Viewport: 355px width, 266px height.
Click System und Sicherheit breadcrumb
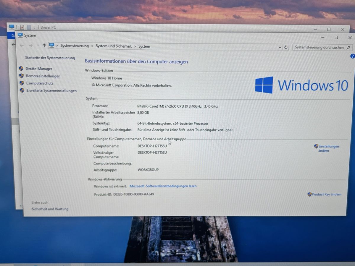click(x=114, y=46)
